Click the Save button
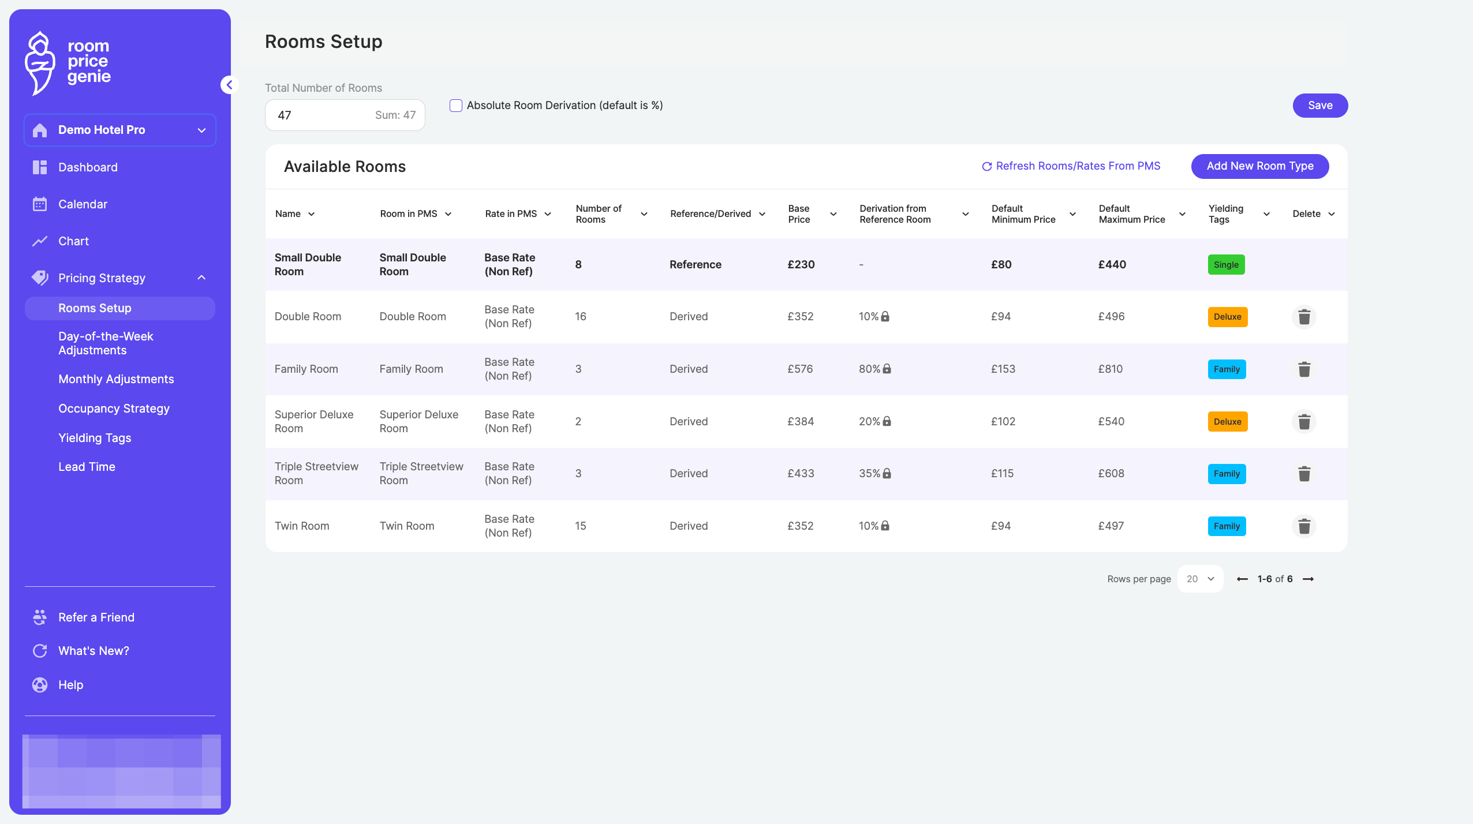 coord(1320,106)
